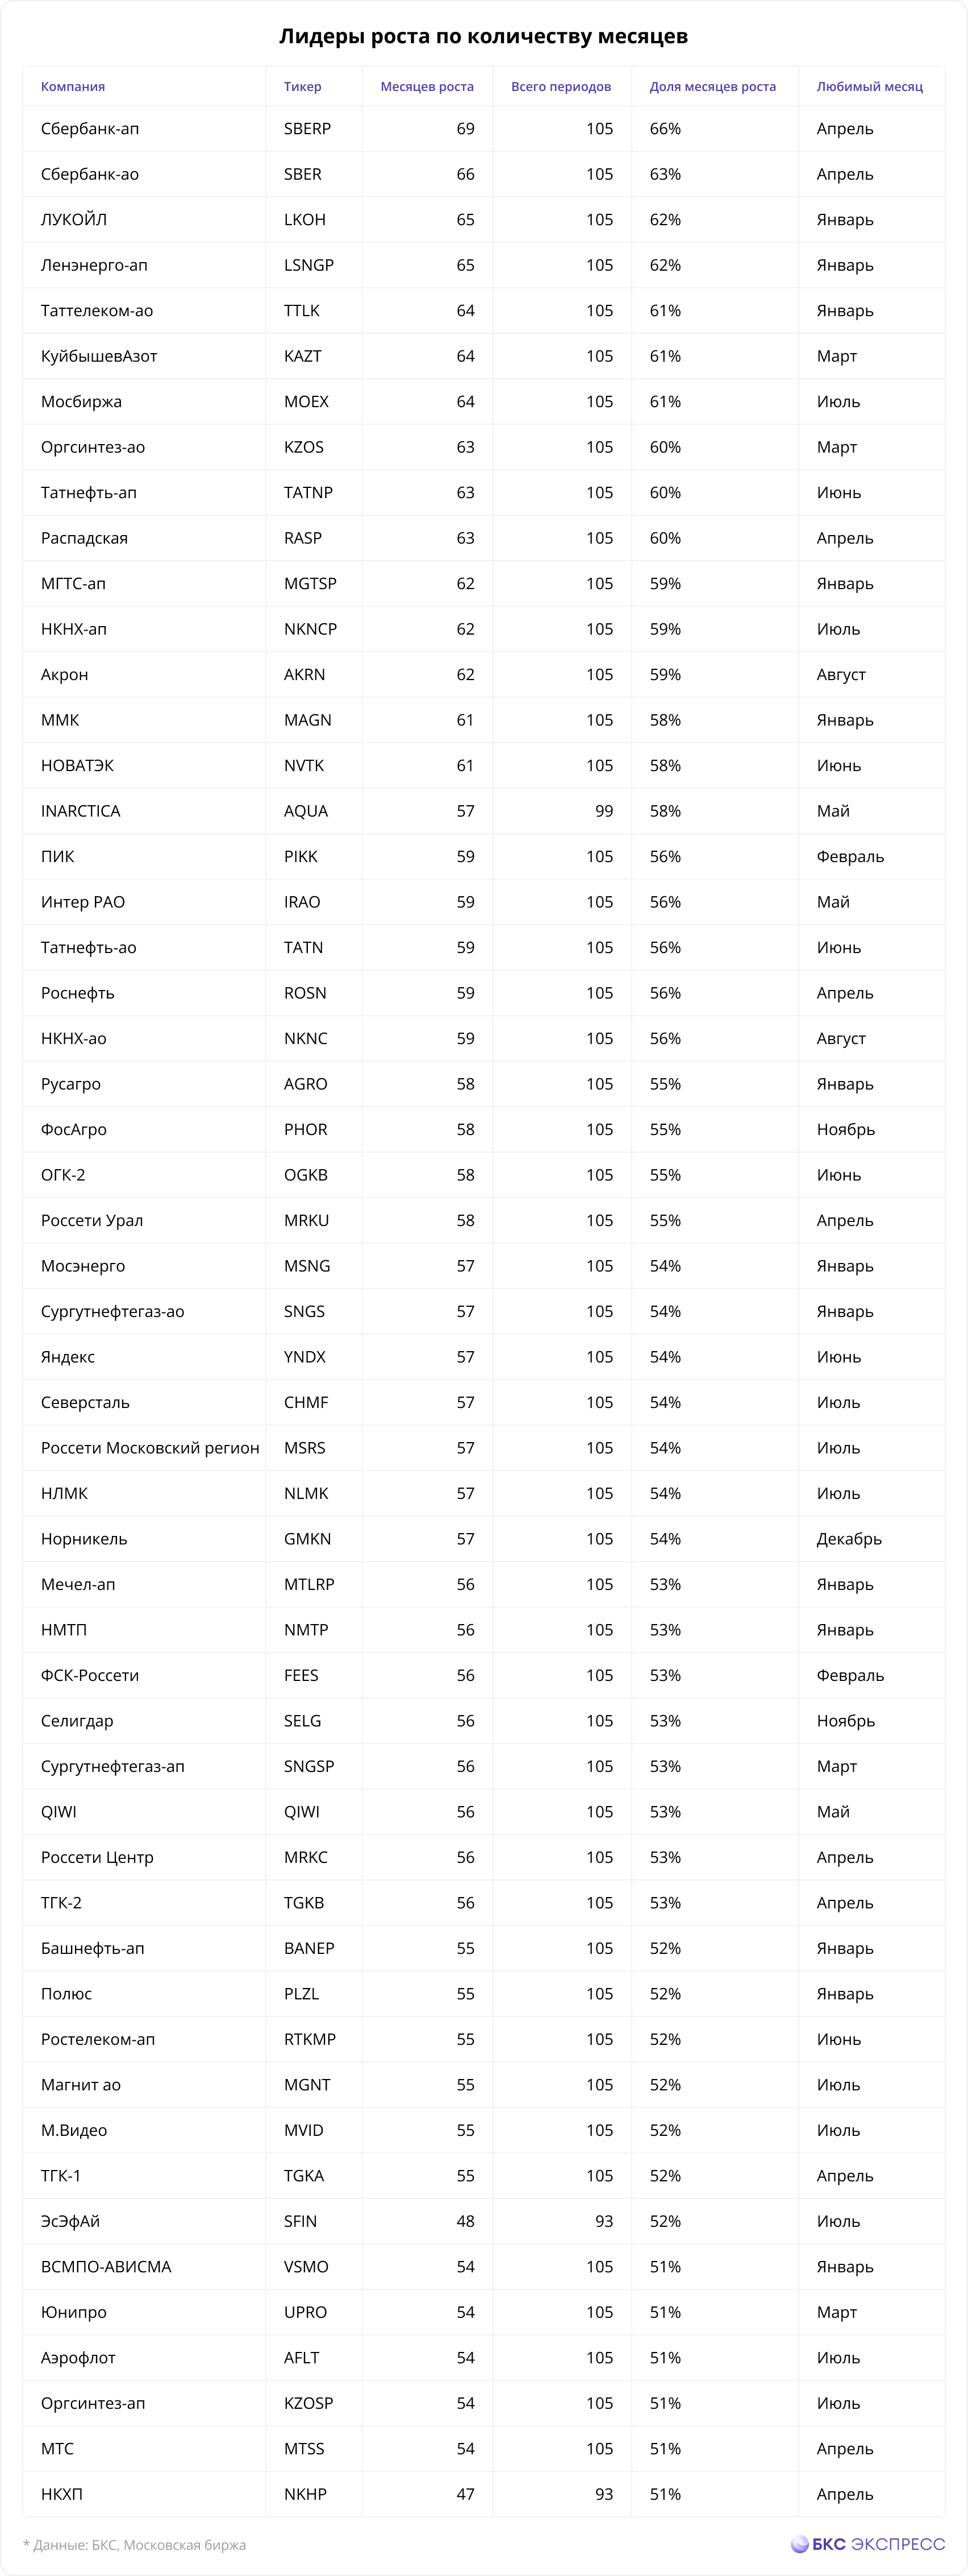Click the Компания column header

point(73,87)
